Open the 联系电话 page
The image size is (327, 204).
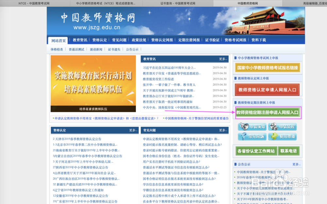[288, 151]
